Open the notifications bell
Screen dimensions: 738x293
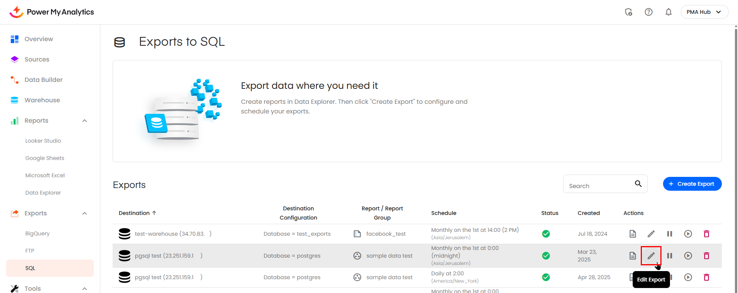pyautogui.click(x=668, y=12)
